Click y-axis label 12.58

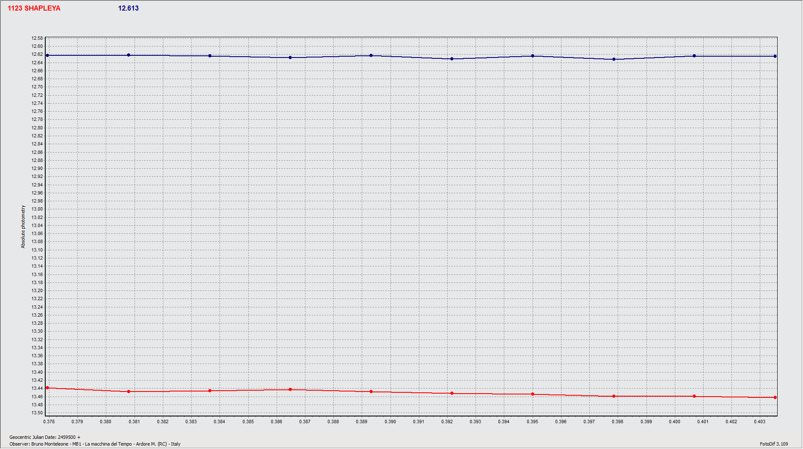(37, 38)
